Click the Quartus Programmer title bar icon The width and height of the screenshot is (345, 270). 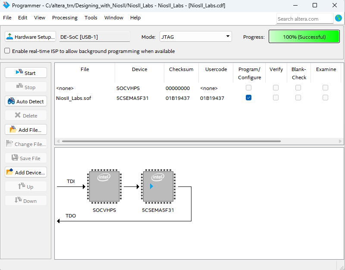[x=6, y=5]
